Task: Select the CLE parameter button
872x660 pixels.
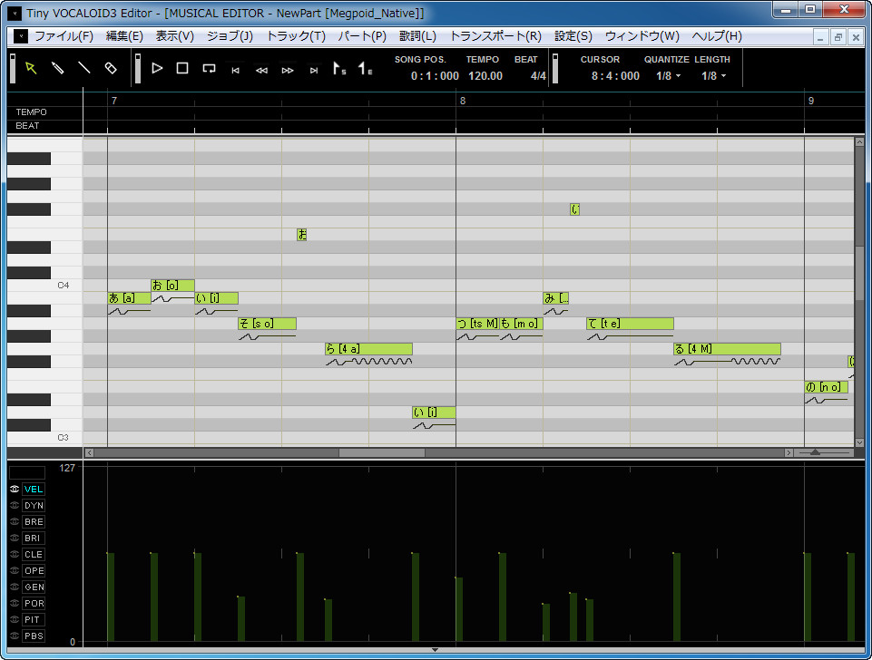Action: click(x=34, y=554)
